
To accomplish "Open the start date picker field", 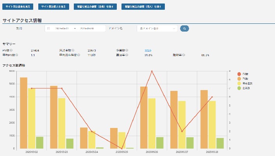I will (62, 28).
